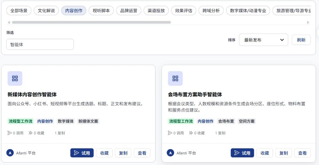Copy 会场布置方案助手智能体 via 复制 button

284,153
